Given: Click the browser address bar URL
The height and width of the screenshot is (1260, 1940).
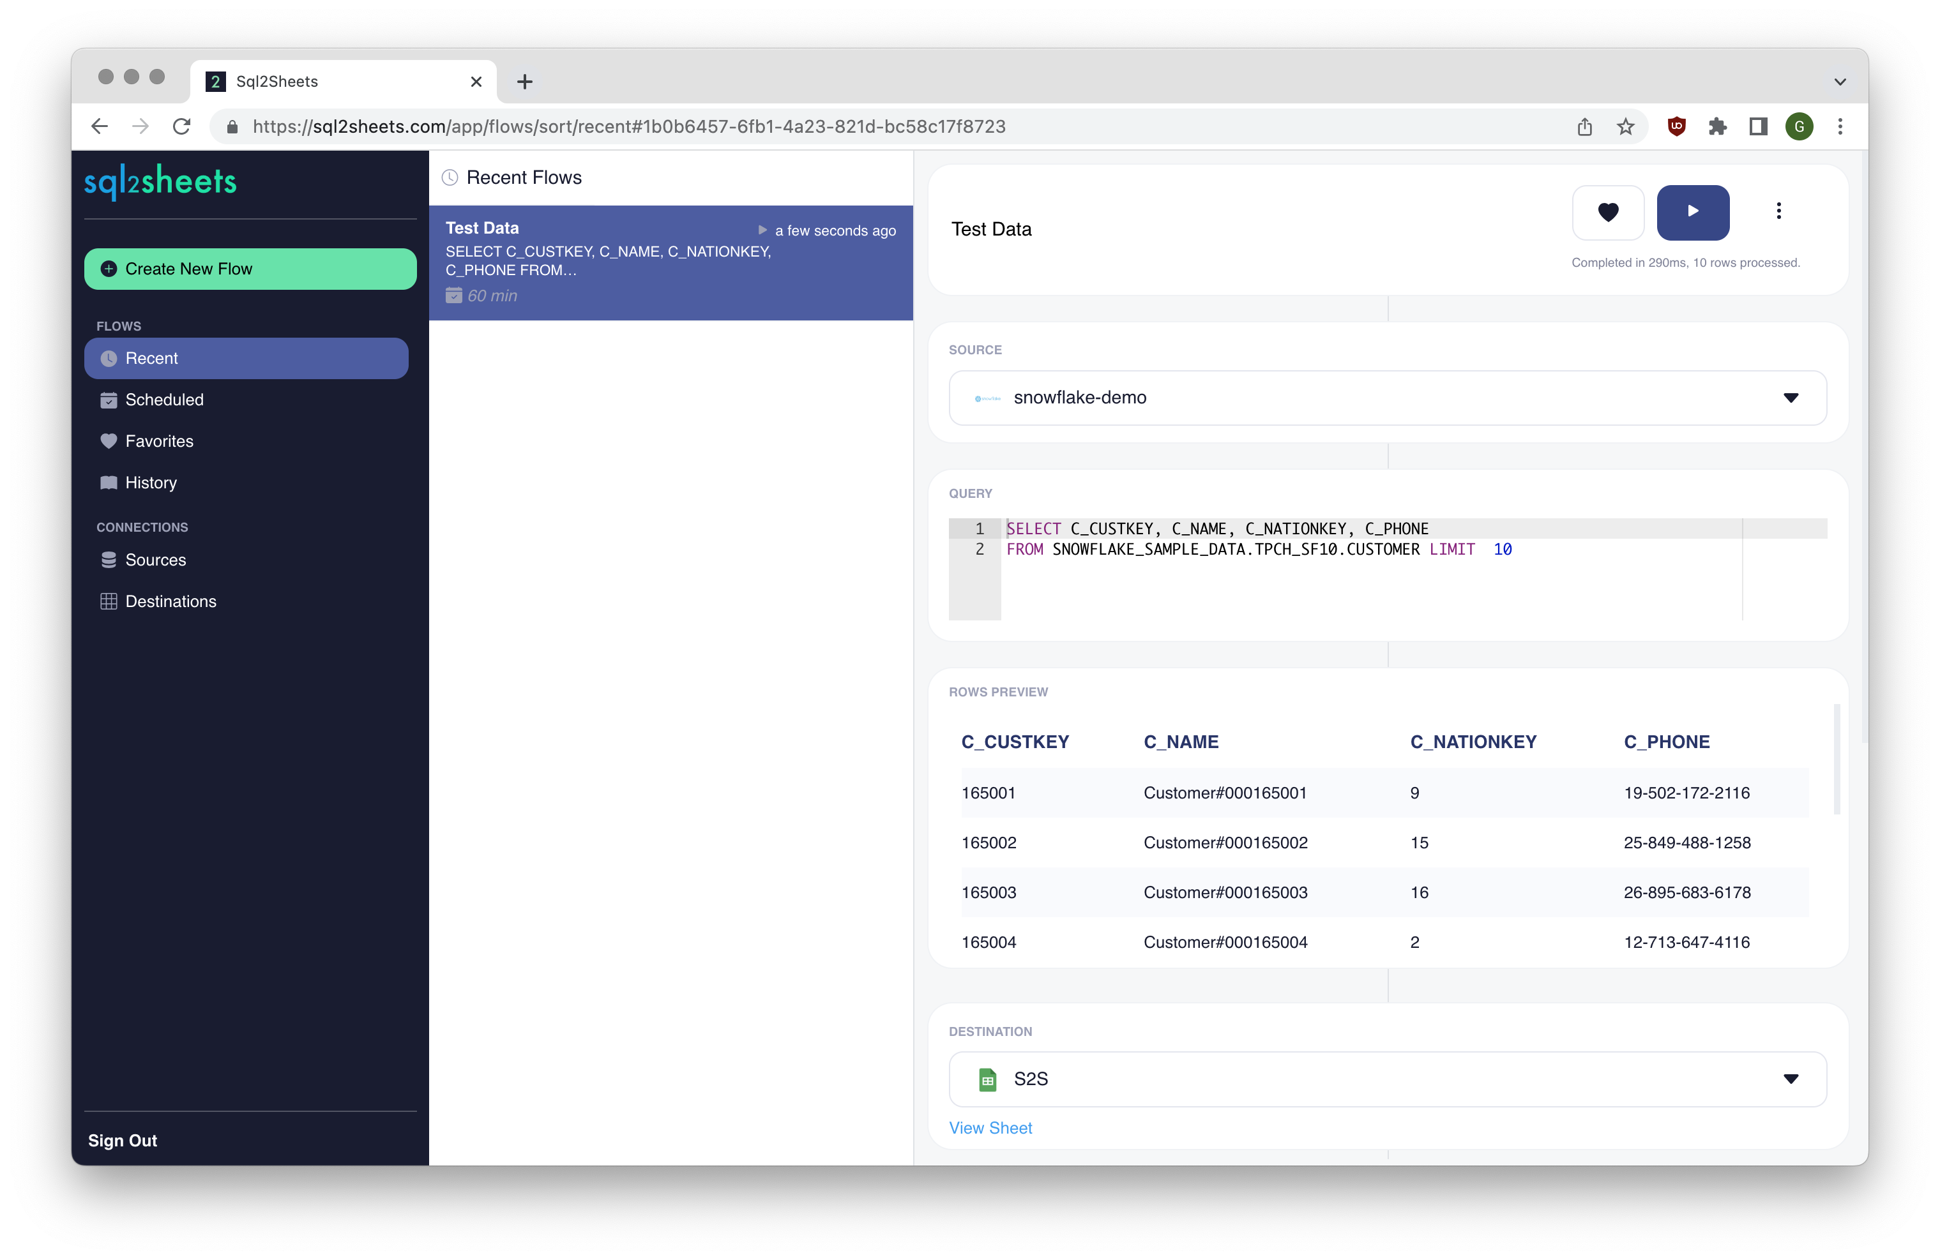Looking at the screenshot, I should click(x=628, y=126).
